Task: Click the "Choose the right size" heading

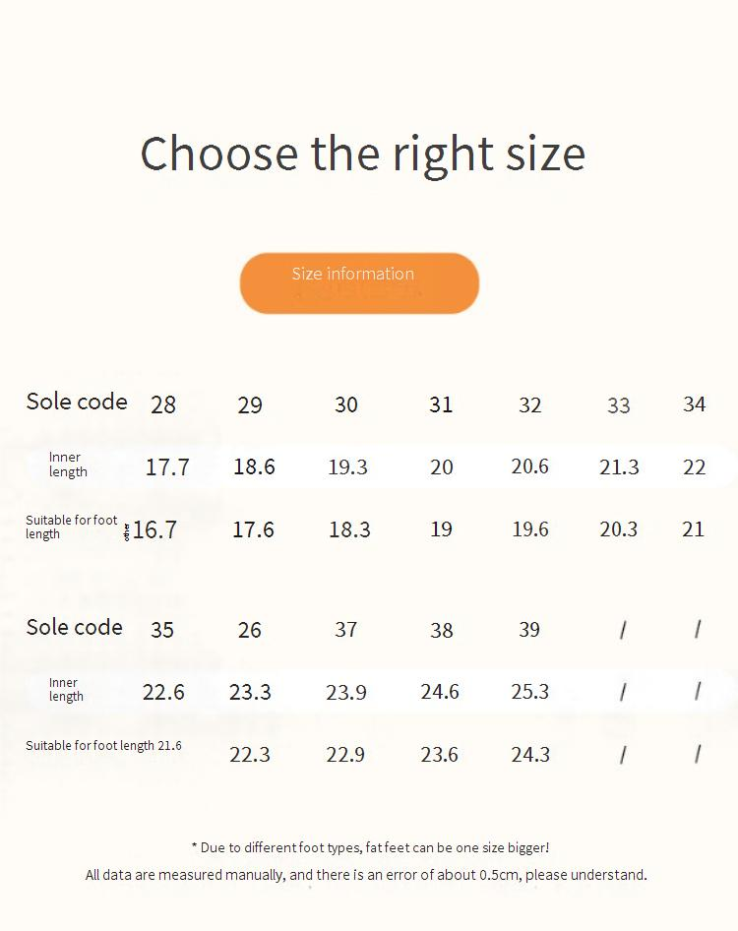Action: (x=362, y=154)
